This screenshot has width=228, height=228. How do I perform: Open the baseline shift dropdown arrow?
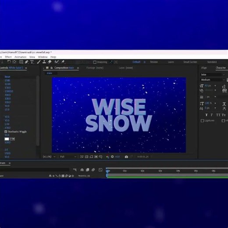[x=215, y=108]
